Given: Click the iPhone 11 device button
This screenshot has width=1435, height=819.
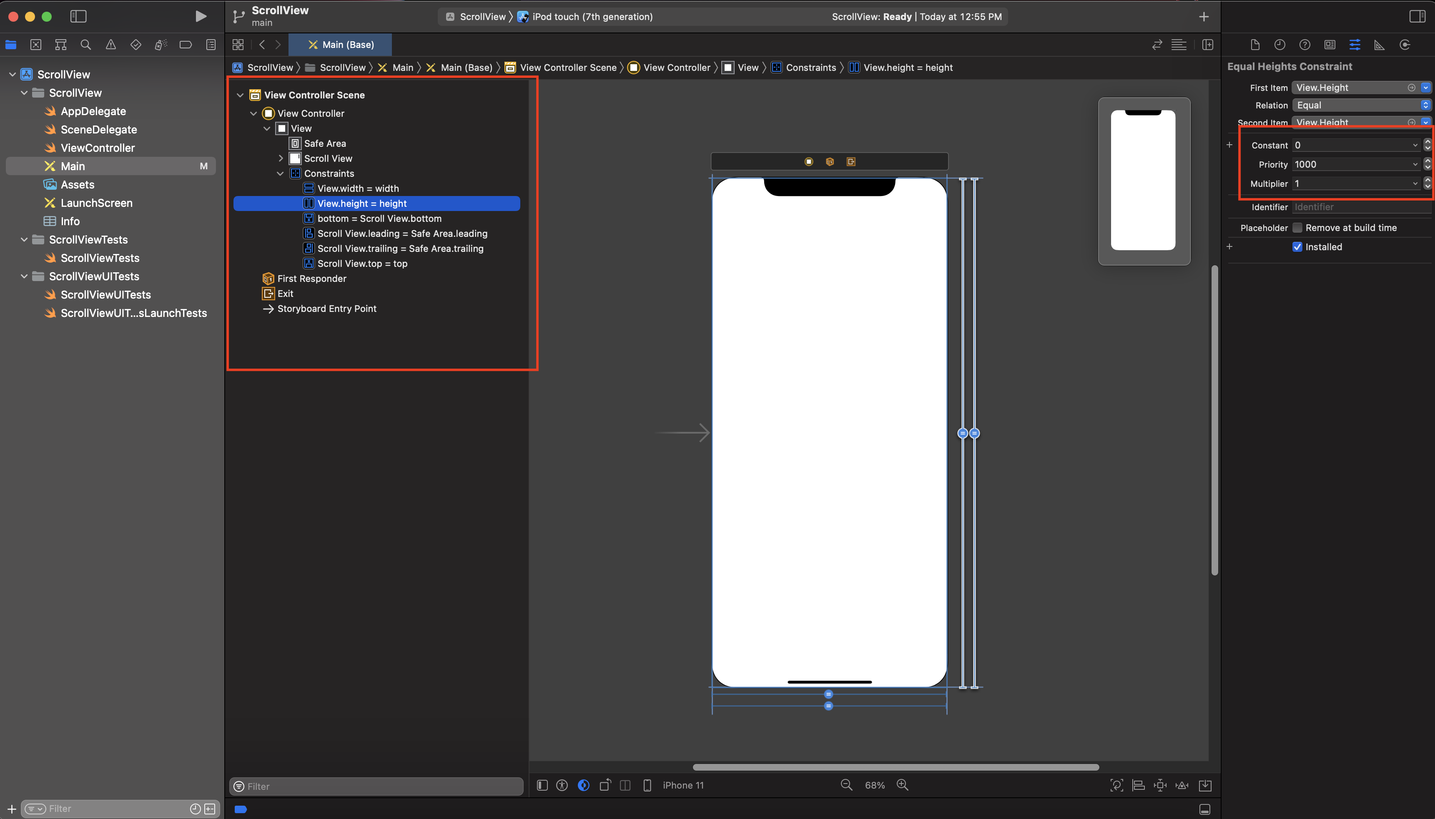Looking at the screenshot, I should tap(682, 785).
